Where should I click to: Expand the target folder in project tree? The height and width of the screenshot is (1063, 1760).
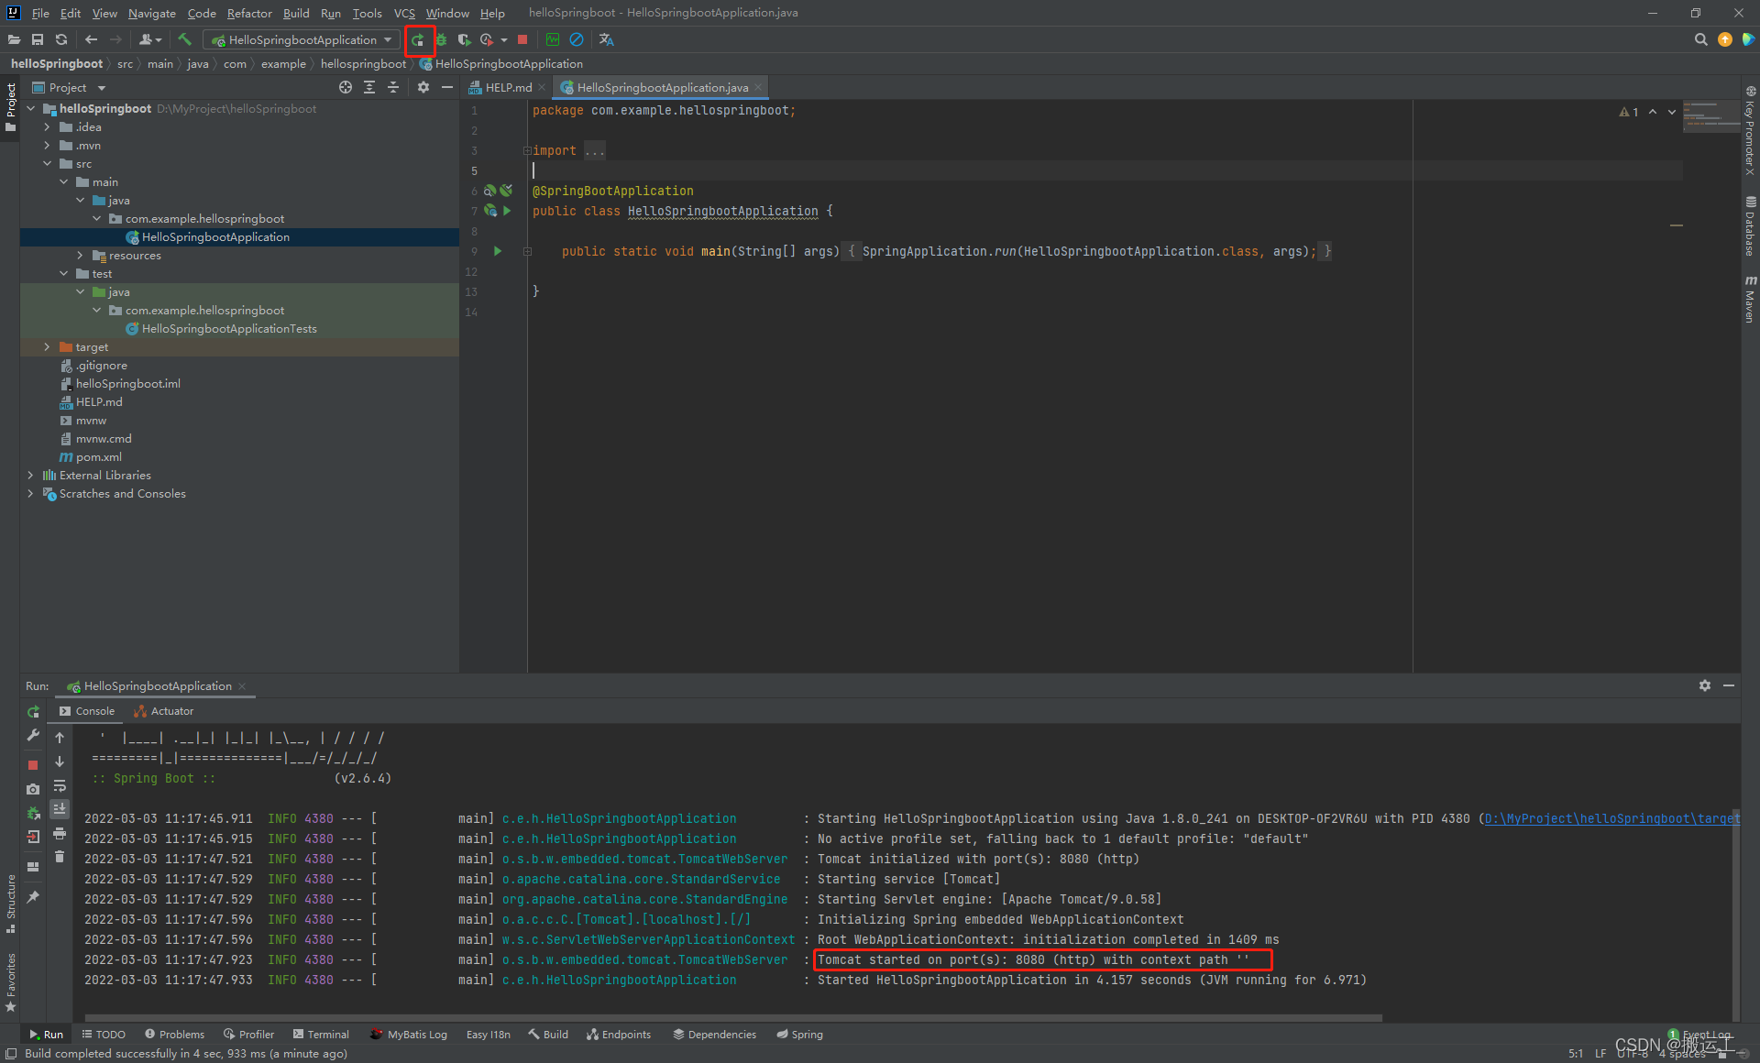[47, 347]
